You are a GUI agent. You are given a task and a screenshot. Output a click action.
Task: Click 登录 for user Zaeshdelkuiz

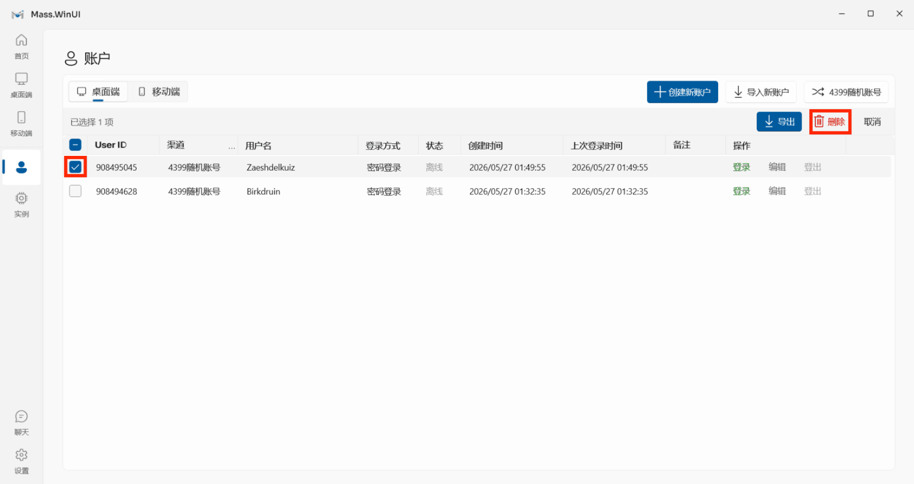[x=741, y=167]
